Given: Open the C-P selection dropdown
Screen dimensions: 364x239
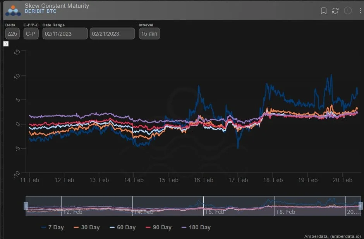Looking at the screenshot, I should [x=31, y=34].
